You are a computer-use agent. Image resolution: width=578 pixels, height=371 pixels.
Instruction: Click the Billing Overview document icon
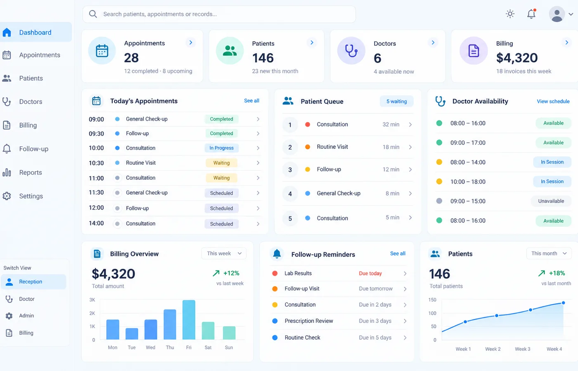tap(97, 254)
